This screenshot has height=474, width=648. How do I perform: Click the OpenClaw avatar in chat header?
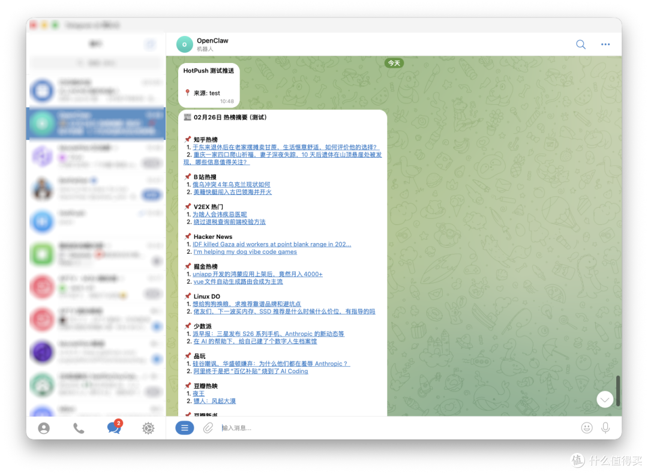coord(184,44)
